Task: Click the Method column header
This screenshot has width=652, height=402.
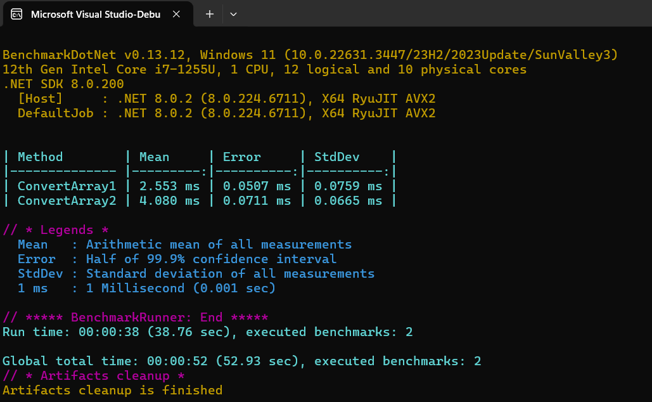Action: coord(41,157)
